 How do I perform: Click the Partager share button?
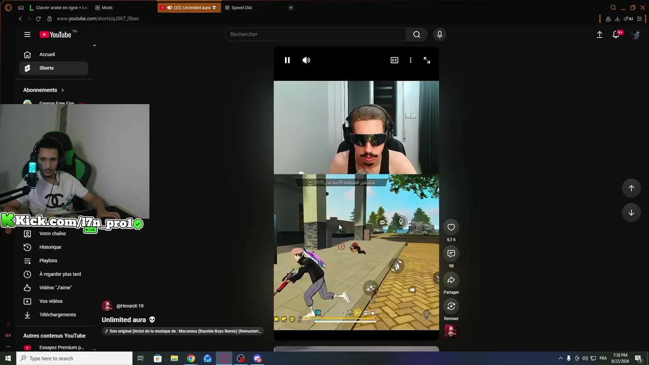[x=451, y=280]
